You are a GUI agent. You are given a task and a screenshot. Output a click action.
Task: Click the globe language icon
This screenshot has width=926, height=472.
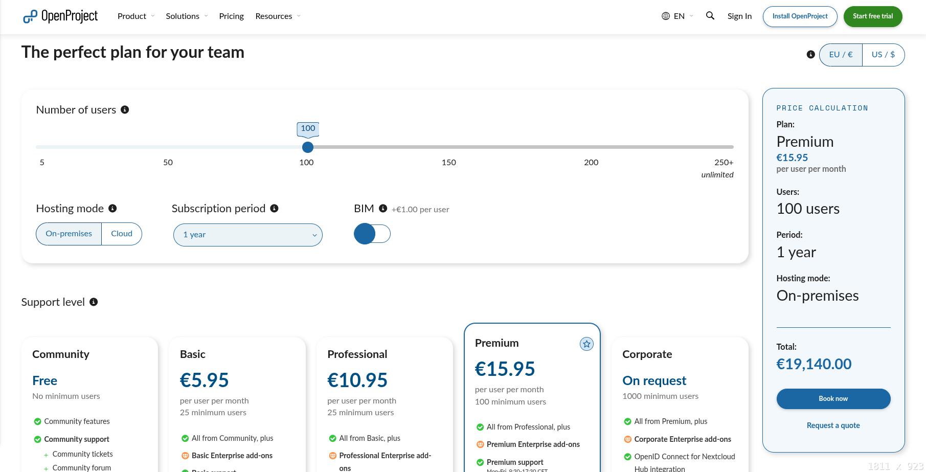tap(666, 16)
